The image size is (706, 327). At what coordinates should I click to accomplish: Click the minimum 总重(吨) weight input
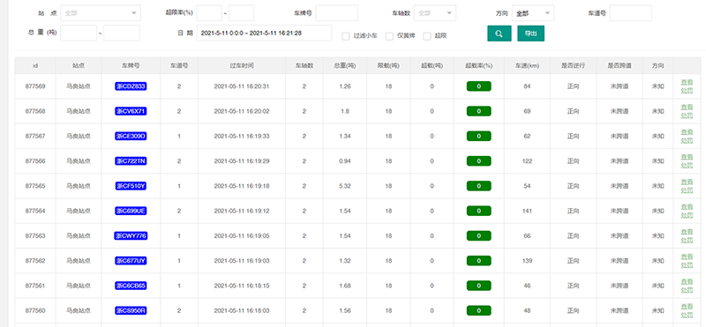pyautogui.click(x=79, y=33)
